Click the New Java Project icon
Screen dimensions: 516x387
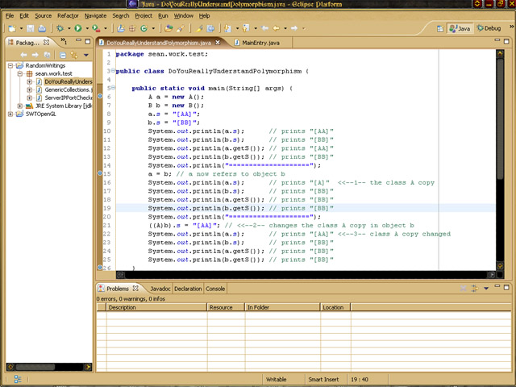click(121, 29)
